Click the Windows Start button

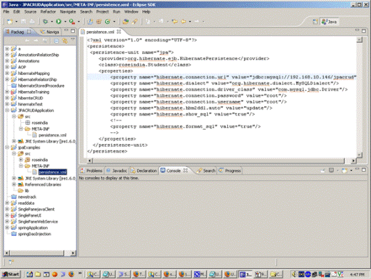(11, 274)
